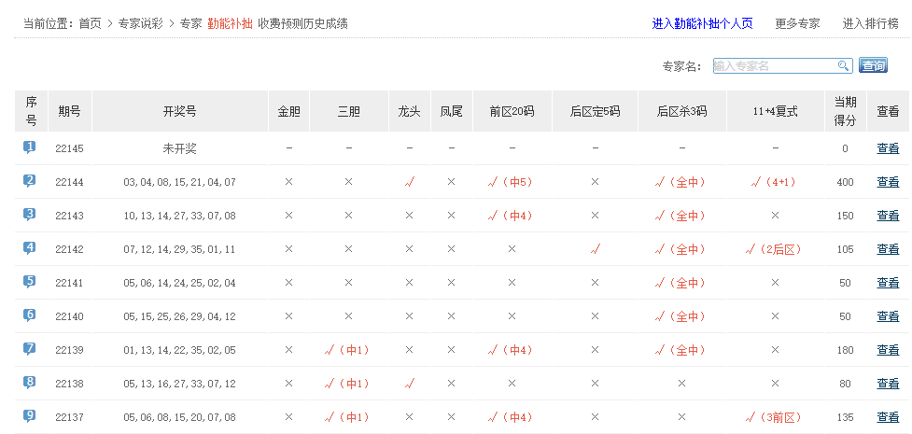Click the row 9 number badge icon
Viewport: 912px width, 434px height.
click(x=30, y=416)
